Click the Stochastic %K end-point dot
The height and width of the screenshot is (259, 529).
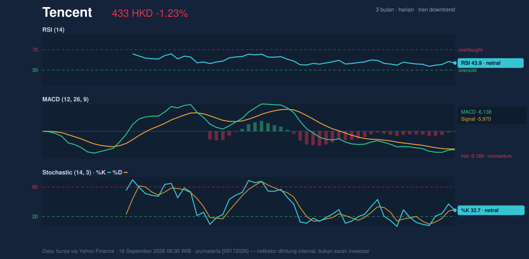click(x=455, y=210)
